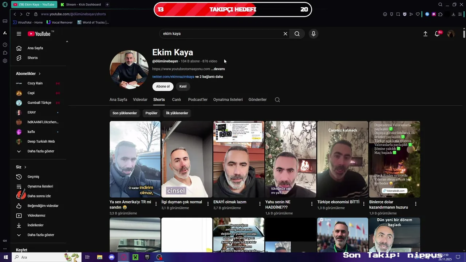This screenshot has width=466, height=262.
Task: Open the create/upload video icon
Action: click(425, 34)
